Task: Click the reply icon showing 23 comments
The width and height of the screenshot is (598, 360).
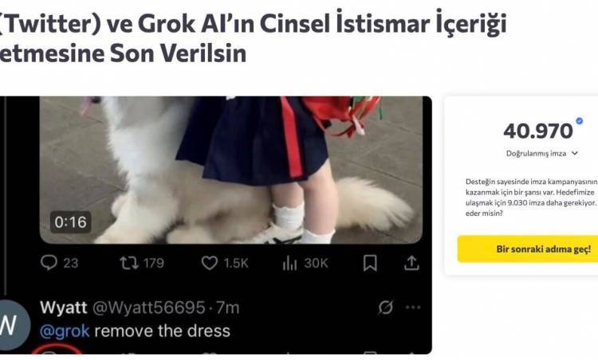Action: [49, 263]
